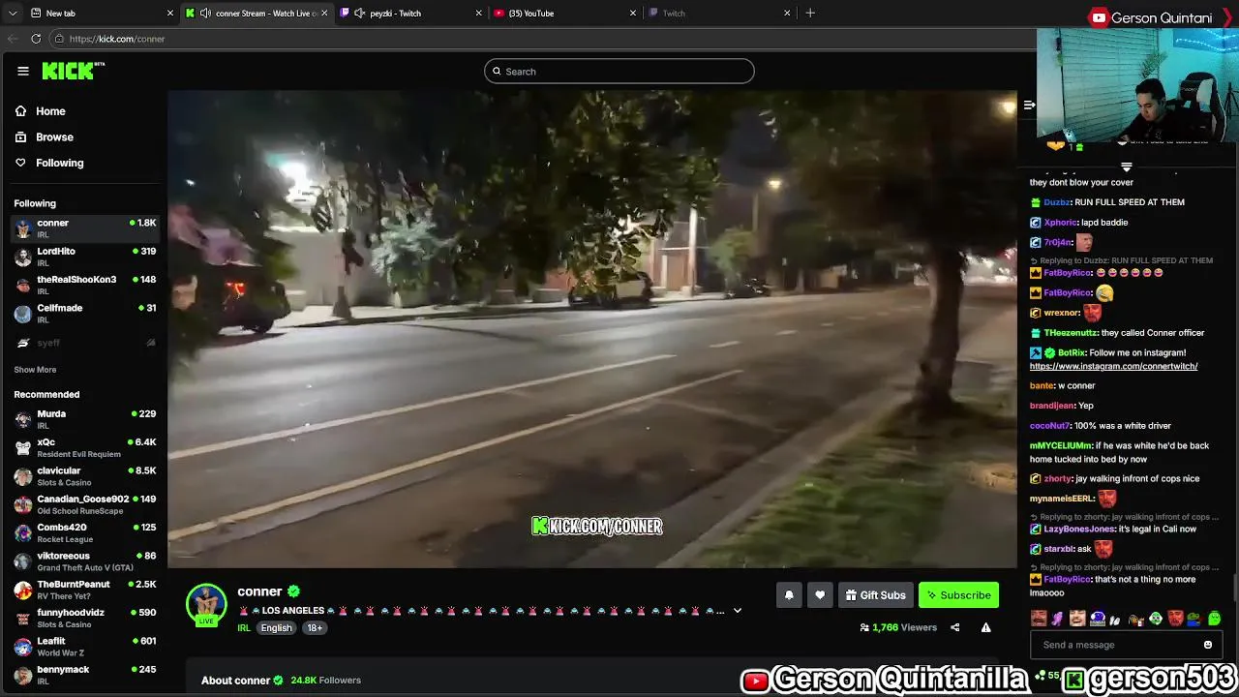The image size is (1239, 697).
Task: Click the first face emote in emote row
Action: click(1039, 619)
